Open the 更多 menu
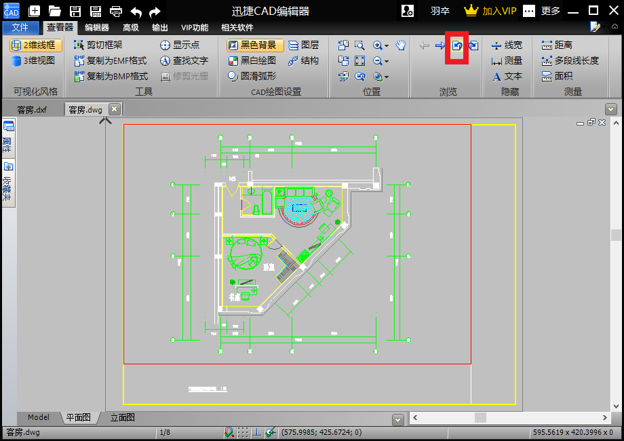 pyautogui.click(x=550, y=11)
